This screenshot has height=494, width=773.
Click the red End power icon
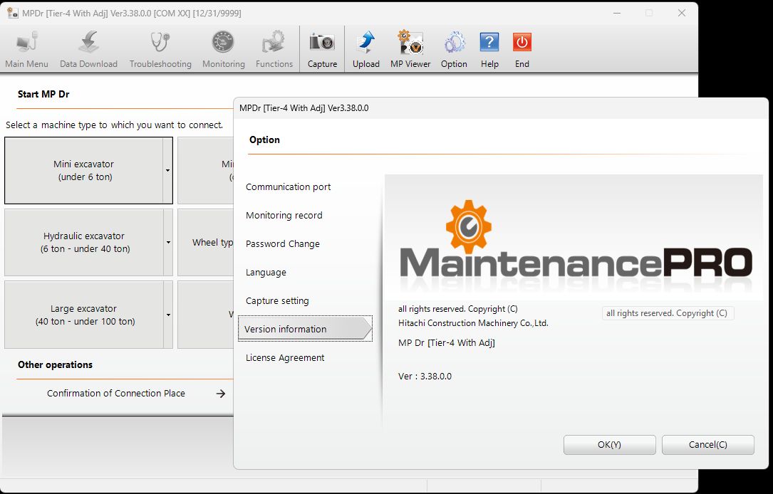click(x=522, y=49)
